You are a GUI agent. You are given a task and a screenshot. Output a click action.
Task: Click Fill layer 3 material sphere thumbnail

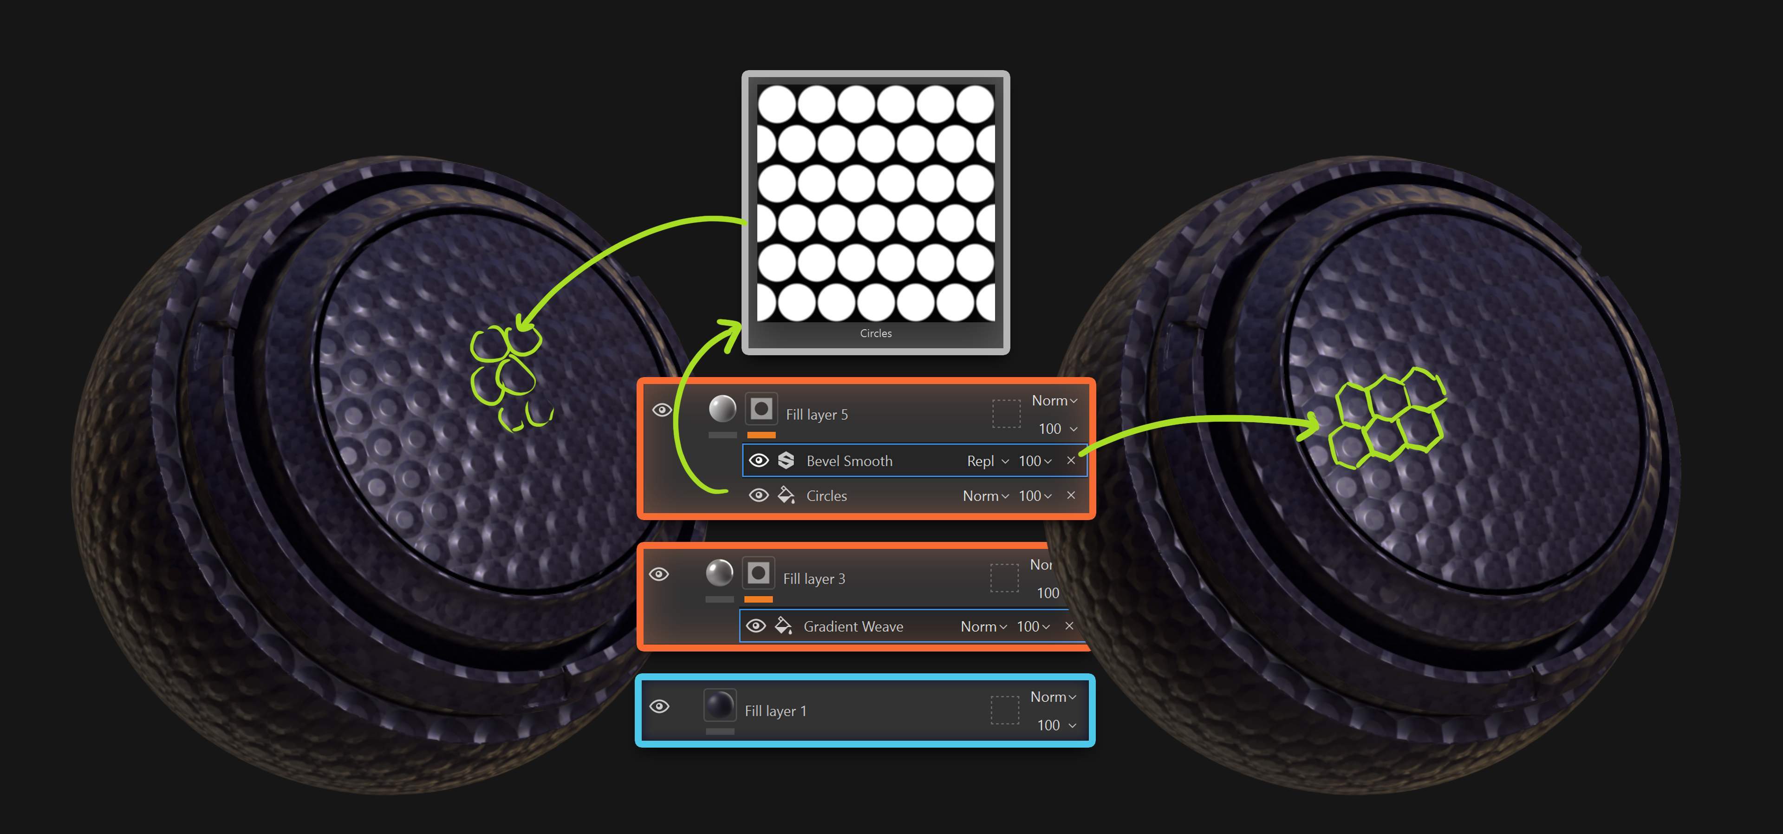coord(719,573)
